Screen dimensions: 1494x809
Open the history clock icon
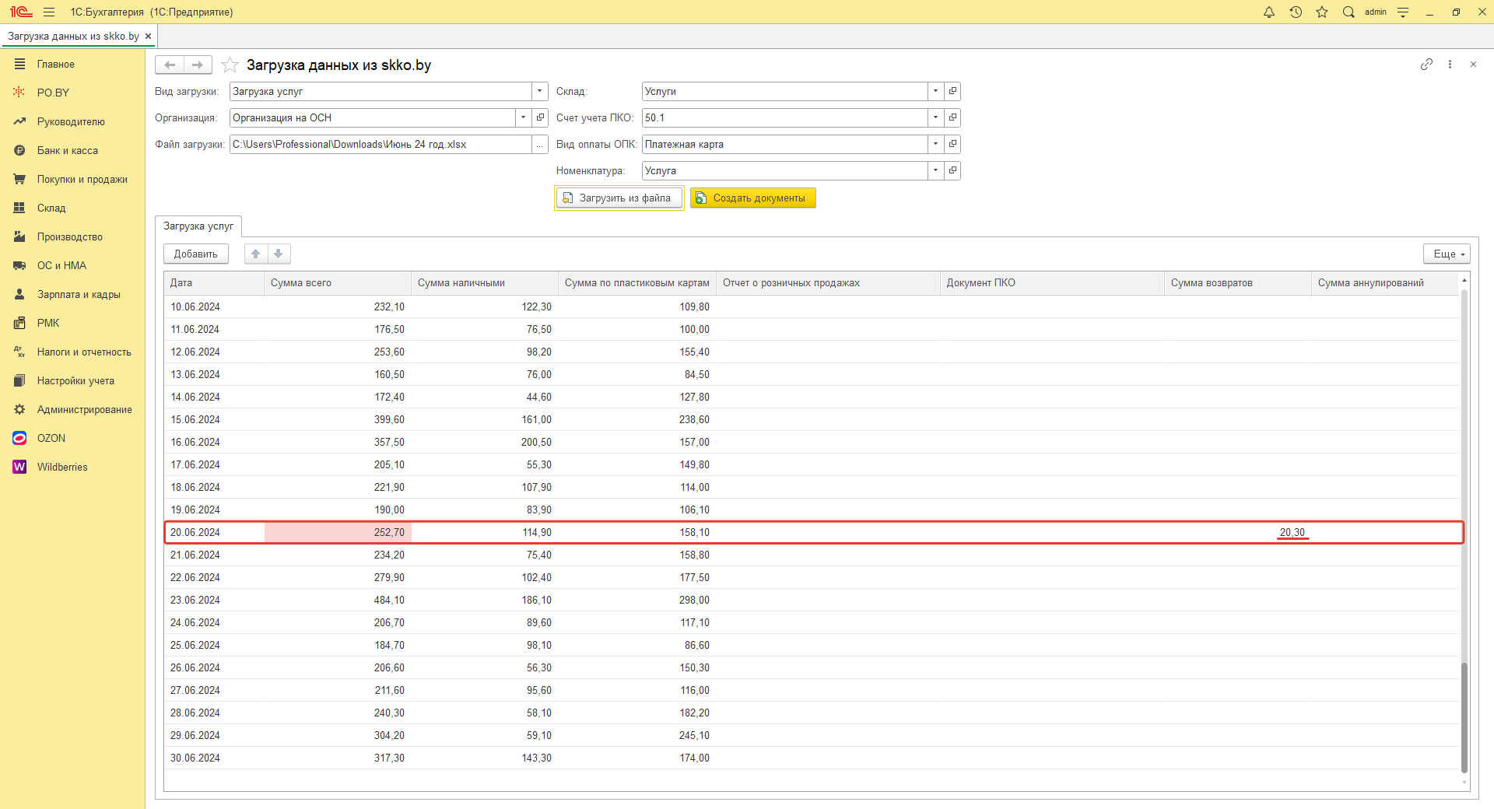[x=1296, y=12]
